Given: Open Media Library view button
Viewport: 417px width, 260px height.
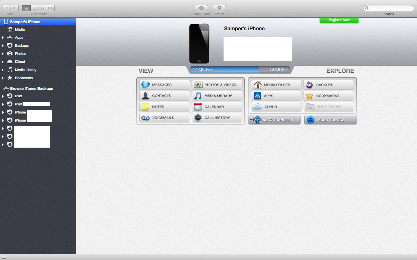Looking at the screenshot, I should [x=217, y=96].
